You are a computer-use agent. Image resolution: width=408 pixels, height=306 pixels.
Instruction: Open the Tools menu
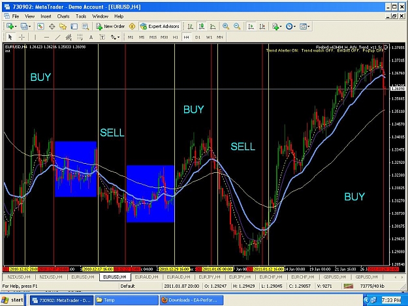[81, 16]
